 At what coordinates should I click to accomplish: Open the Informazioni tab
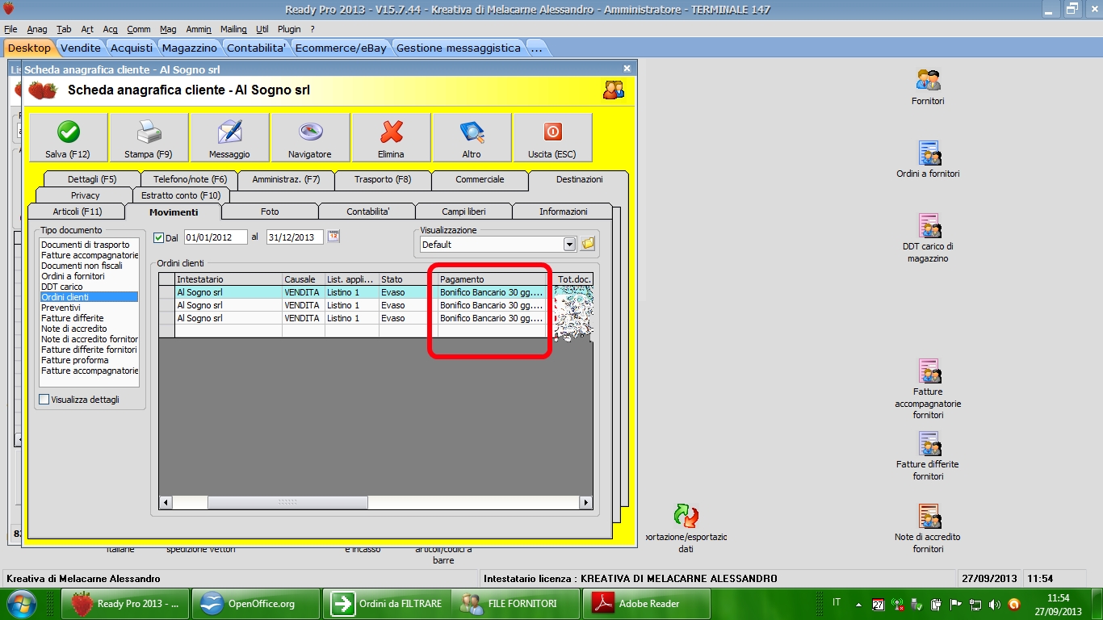[563, 212]
